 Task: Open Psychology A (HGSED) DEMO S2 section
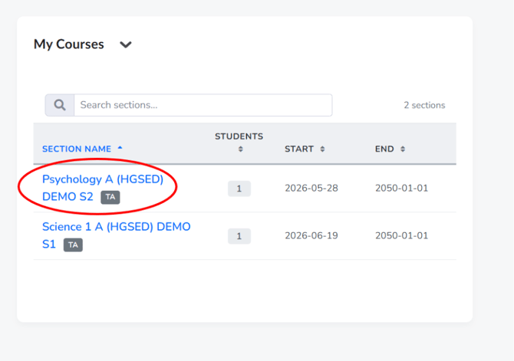(103, 188)
